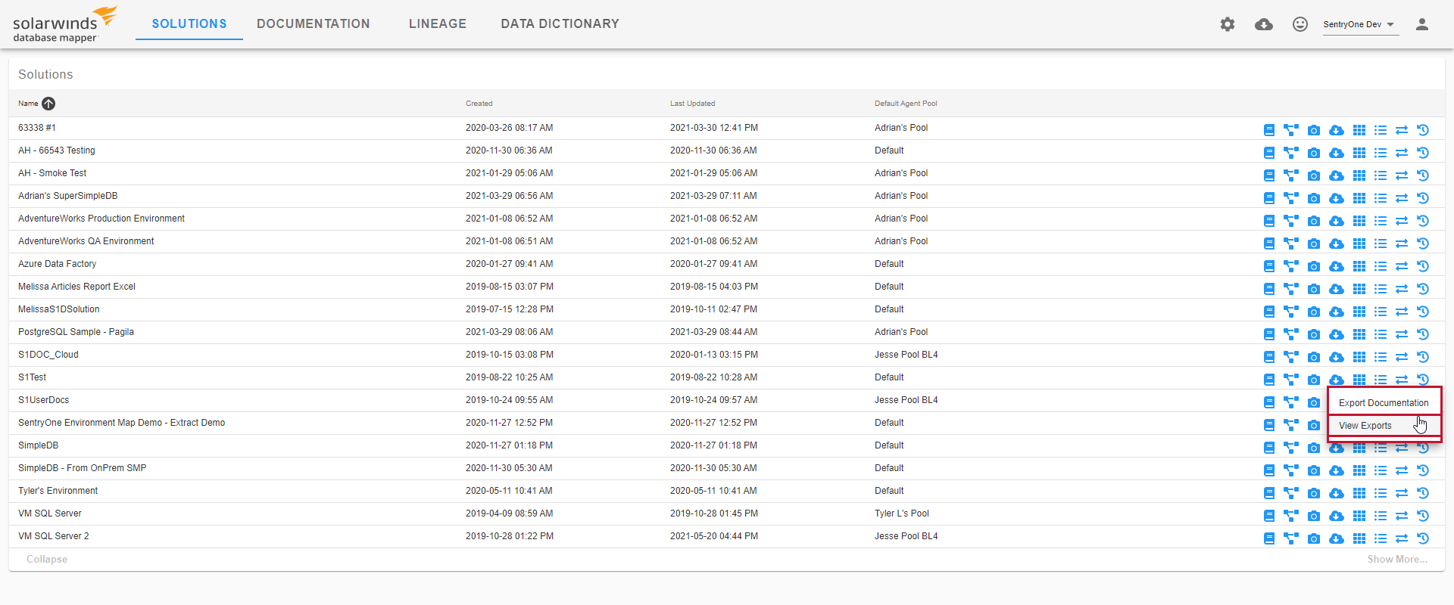This screenshot has width=1454, height=605.
Task: Collapse the Solutions list
Action: click(47, 560)
